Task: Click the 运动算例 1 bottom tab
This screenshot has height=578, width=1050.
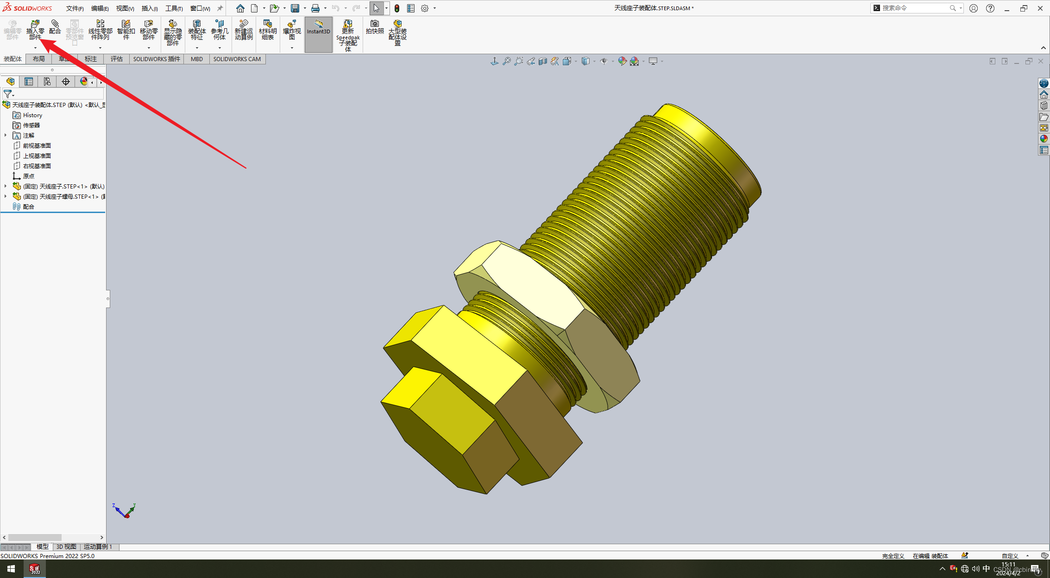Action: point(98,547)
